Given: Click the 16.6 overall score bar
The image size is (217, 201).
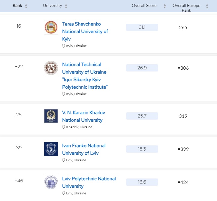Looking at the screenshot, I should (142, 182).
